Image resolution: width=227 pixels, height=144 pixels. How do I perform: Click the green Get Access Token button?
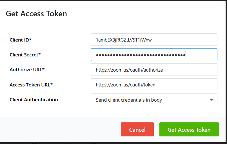coord(189,130)
